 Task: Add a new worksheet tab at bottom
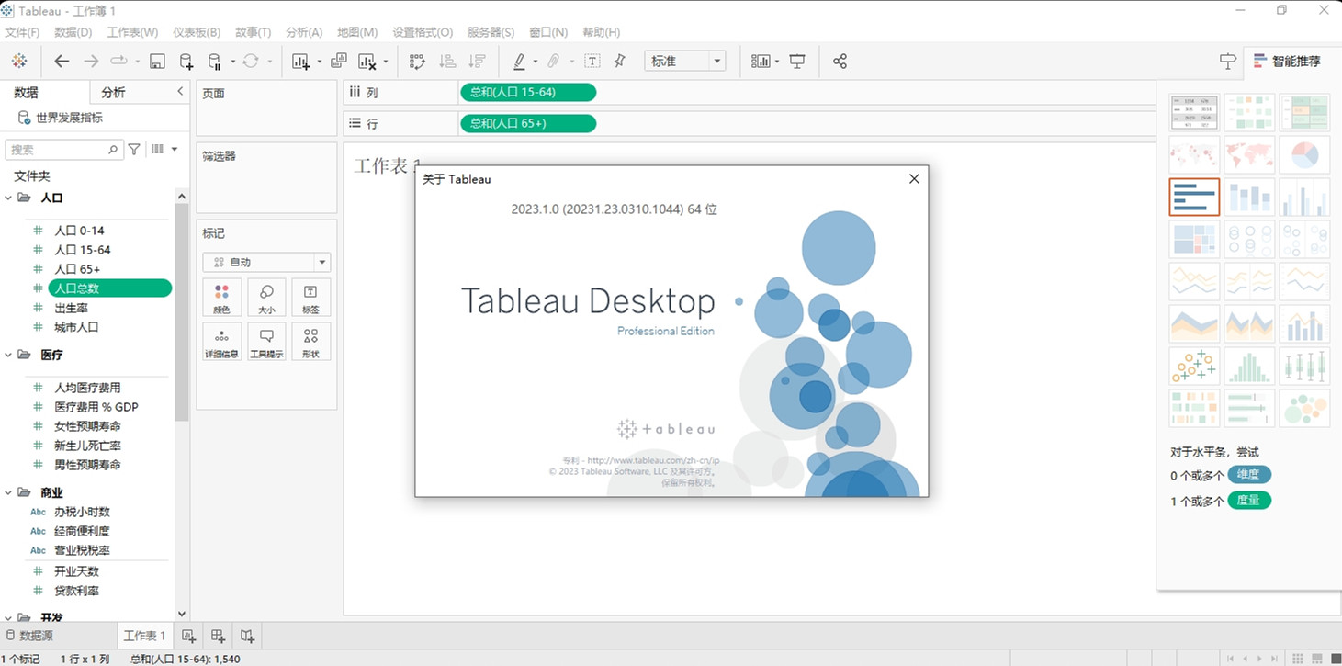click(188, 636)
